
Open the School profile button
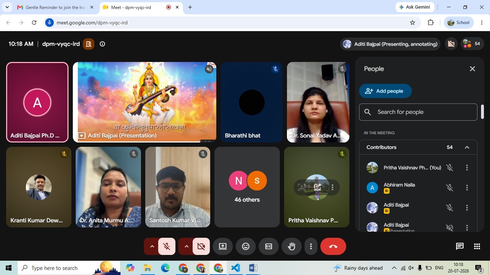(x=459, y=23)
